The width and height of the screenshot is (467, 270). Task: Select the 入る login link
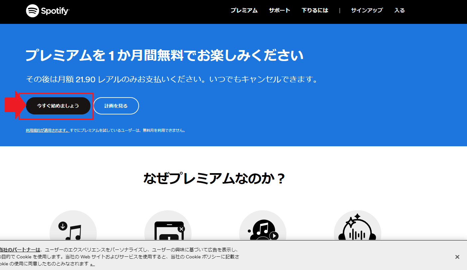pos(399,10)
